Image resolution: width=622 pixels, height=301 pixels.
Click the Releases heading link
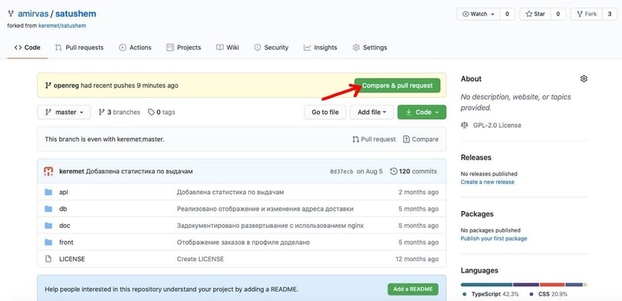(x=476, y=157)
